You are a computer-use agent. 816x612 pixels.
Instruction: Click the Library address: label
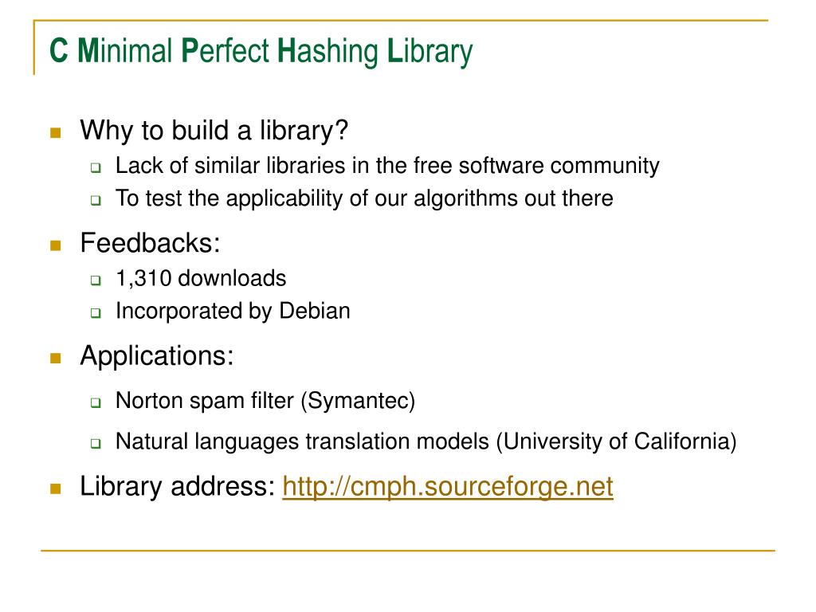click(178, 487)
